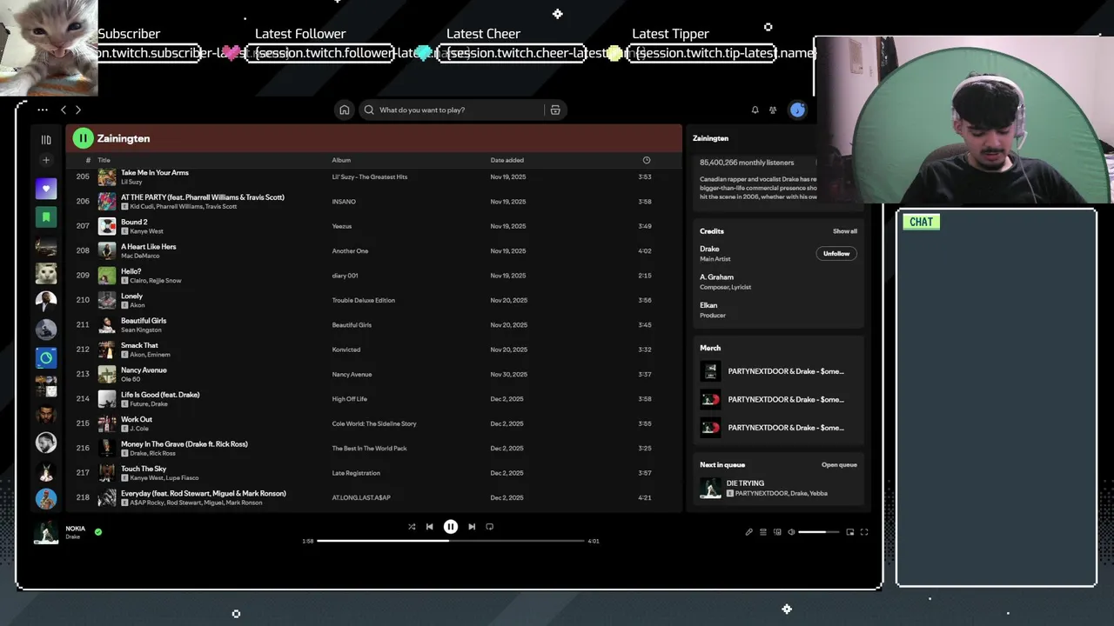
Task: Select the 'Nancy Avenue' track
Action: pyautogui.click(x=374, y=374)
